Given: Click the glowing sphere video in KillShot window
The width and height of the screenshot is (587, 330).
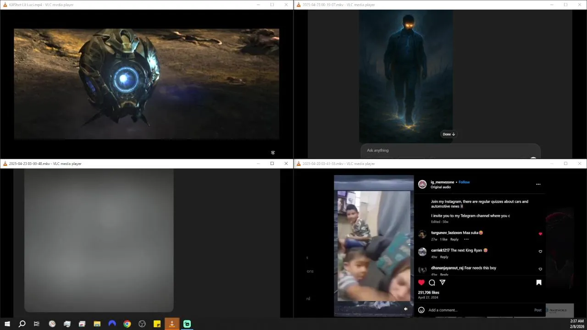Looking at the screenshot, I should [x=146, y=84].
